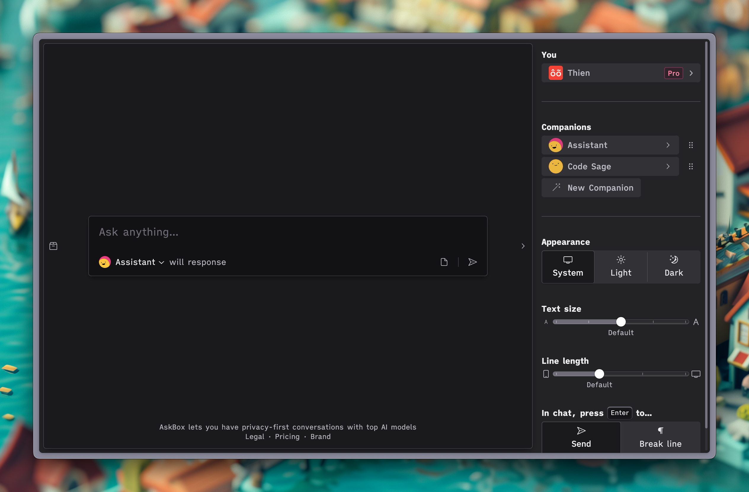This screenshot has width=749, height=492.
Task: Click the attach file icon in prompt box
Action: coord(444,262)
